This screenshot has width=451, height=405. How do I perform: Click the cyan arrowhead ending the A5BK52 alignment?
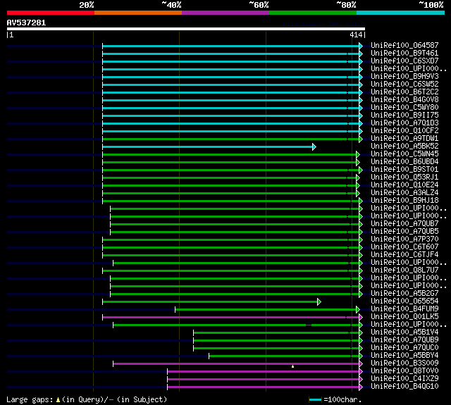tap(314, 147)
